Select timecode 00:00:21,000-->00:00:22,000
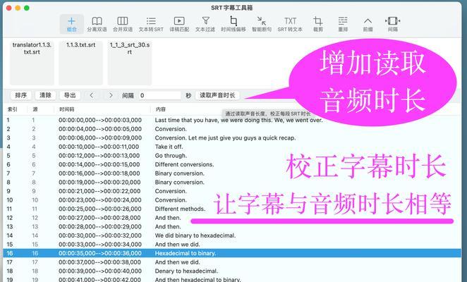 [99, 191]
